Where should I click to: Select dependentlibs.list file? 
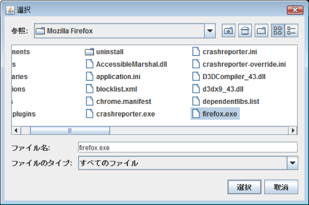[x=225, y=101]
